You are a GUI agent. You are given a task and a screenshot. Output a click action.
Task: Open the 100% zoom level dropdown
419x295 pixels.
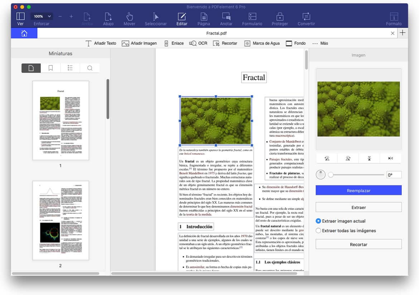(42, 16)
